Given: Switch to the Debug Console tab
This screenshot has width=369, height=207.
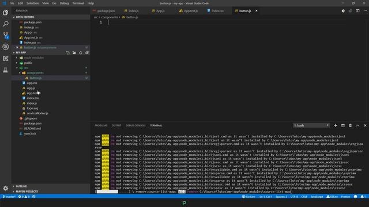Looking at the screenshot, I should point(135,125).
